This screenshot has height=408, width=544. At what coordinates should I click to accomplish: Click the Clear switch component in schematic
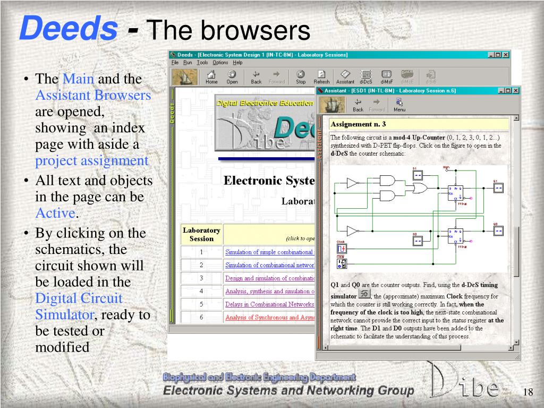[342, 263]
